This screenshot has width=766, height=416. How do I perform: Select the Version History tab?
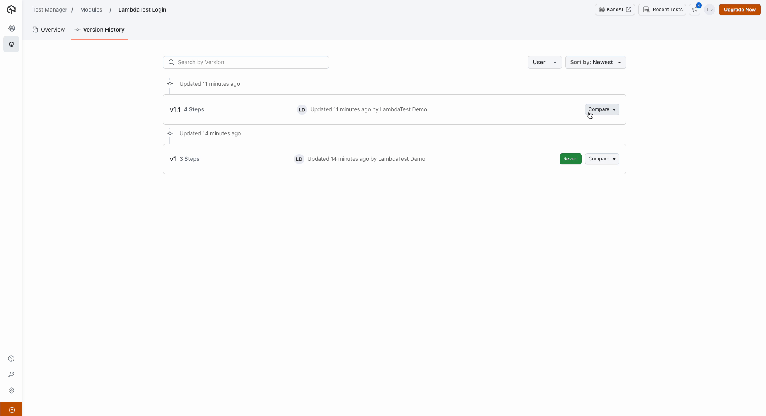point(99,30)
